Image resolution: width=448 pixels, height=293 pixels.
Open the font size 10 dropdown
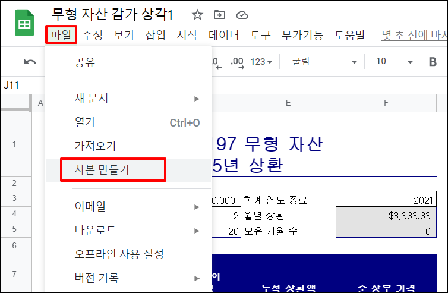point(395,62)
